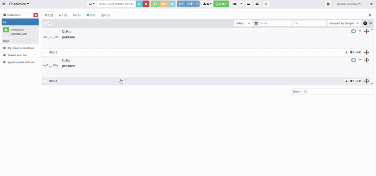Switch to the reactions tab showing 1 (0)
Image resolution: width=376 pixels, height=176 pixels.
[x=63, y=15]
